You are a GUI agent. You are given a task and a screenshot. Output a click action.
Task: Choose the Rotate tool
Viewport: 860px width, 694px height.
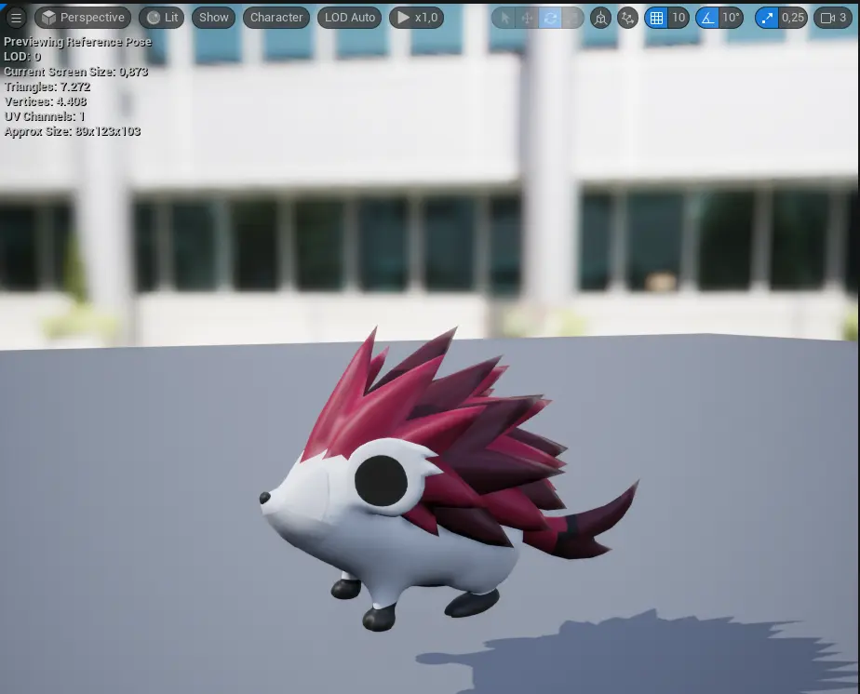point(550,18)
